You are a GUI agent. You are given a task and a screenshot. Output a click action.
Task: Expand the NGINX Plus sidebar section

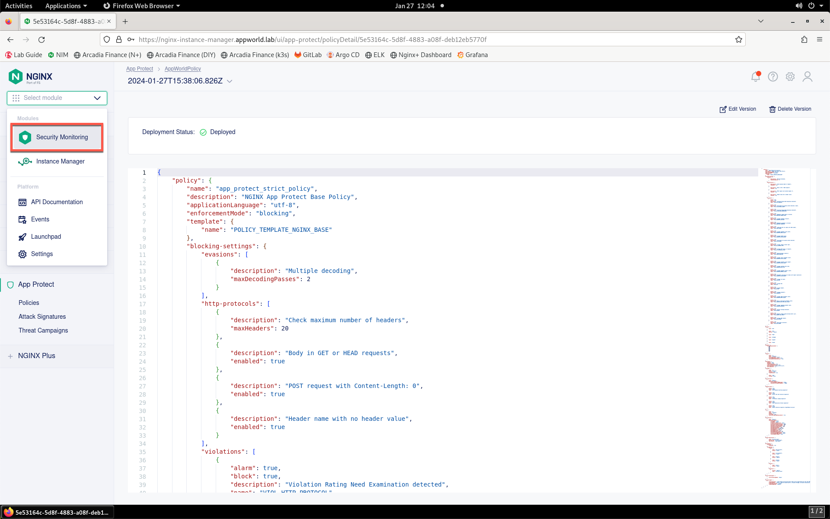10,356
